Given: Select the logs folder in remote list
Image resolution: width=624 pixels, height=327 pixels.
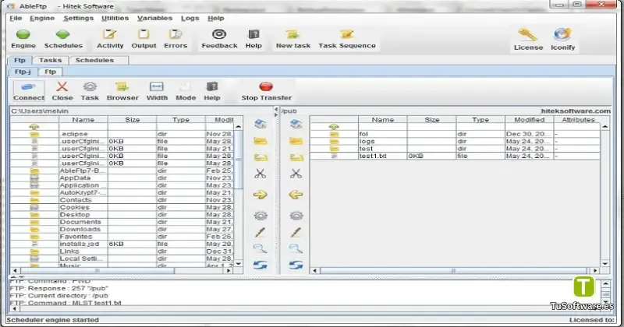Looking at the screenshot, I should 456,141.
